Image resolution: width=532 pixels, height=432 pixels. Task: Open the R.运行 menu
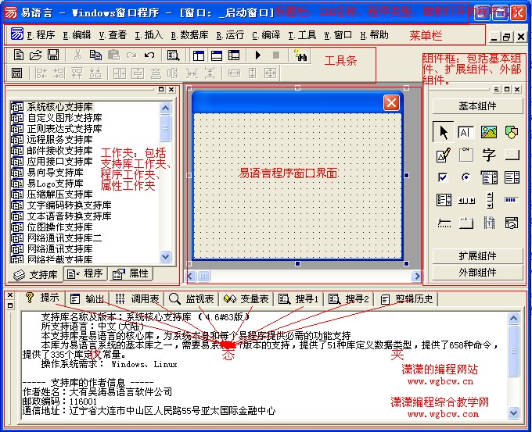(x=230, y=35)
